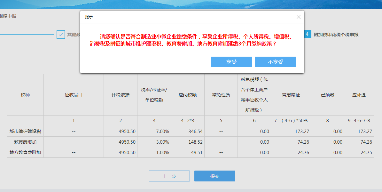This screenshot has width=382, height=192.
Task: Click the 计税依据 column header
Action: click(x=121, y=95)
